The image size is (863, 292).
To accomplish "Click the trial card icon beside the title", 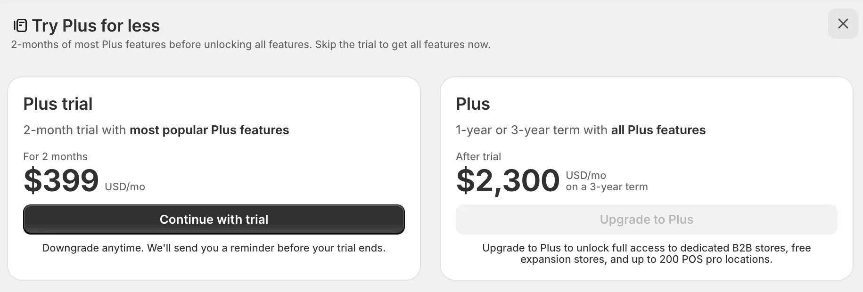I will pyautogui.click(x=20, y=25).
